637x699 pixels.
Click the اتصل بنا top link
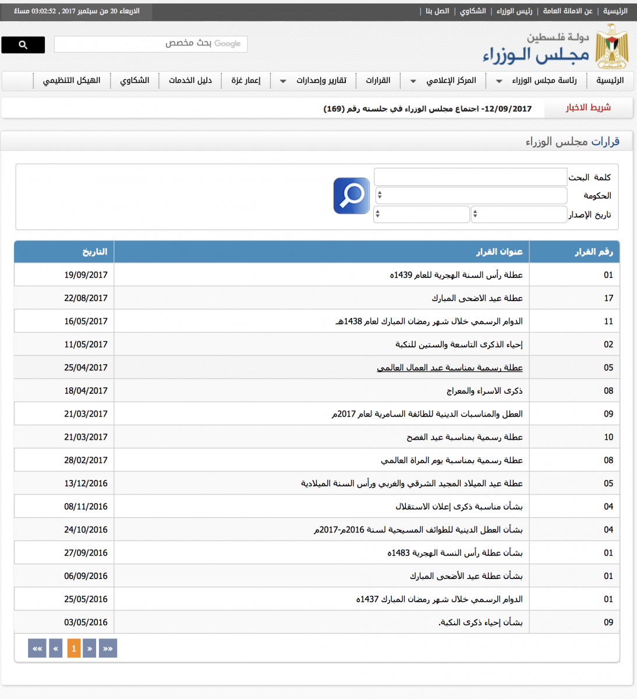coord(437,11)
